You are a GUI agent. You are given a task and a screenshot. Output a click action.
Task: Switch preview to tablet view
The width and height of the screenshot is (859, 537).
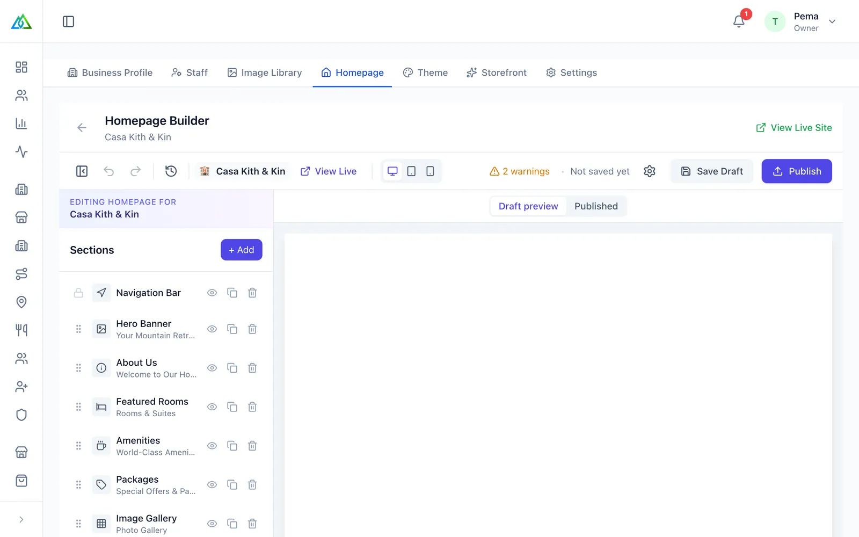click(411, 171)
